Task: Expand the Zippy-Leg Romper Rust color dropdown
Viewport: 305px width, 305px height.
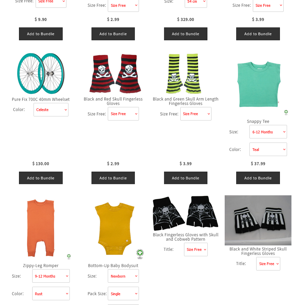Action: [51, 293]
